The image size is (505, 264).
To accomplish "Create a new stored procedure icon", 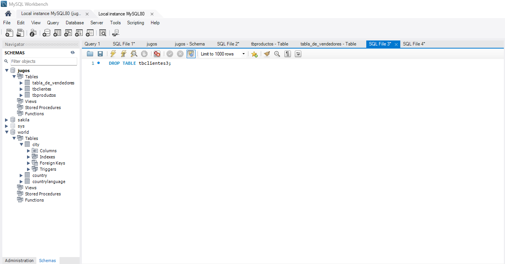I will pos(79,33).
